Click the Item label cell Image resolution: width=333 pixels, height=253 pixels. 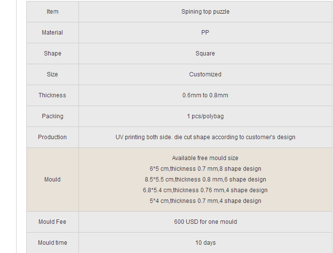point(53,12)
